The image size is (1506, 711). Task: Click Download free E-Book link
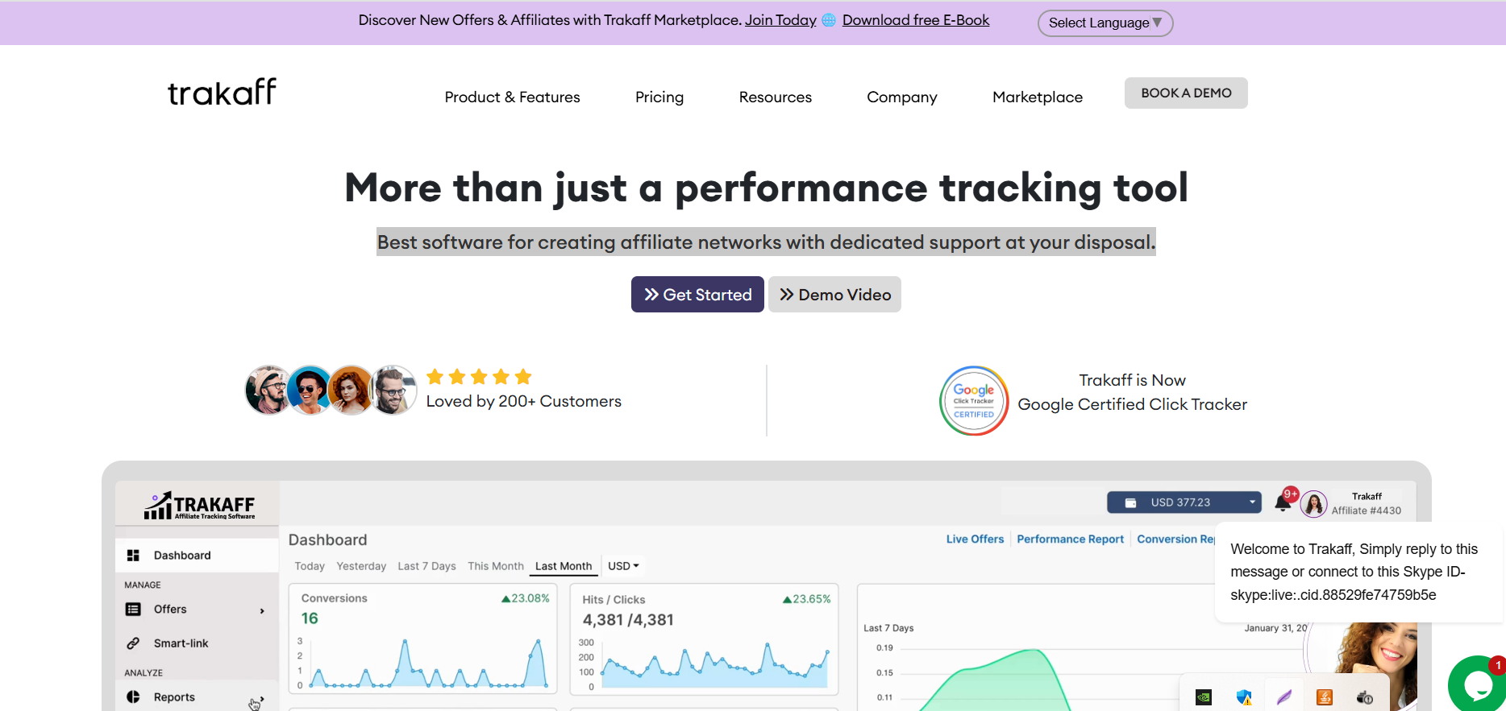click(x=916, y=20)
